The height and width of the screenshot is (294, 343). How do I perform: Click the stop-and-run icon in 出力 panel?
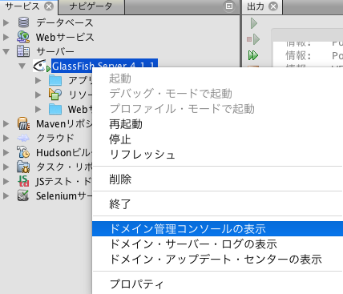[253, 39]
